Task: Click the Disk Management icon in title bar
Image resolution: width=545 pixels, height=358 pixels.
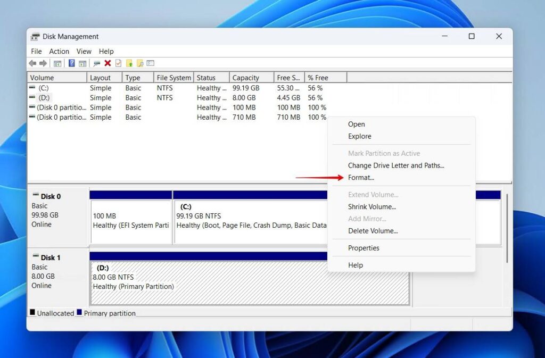Action: point(36,36)
